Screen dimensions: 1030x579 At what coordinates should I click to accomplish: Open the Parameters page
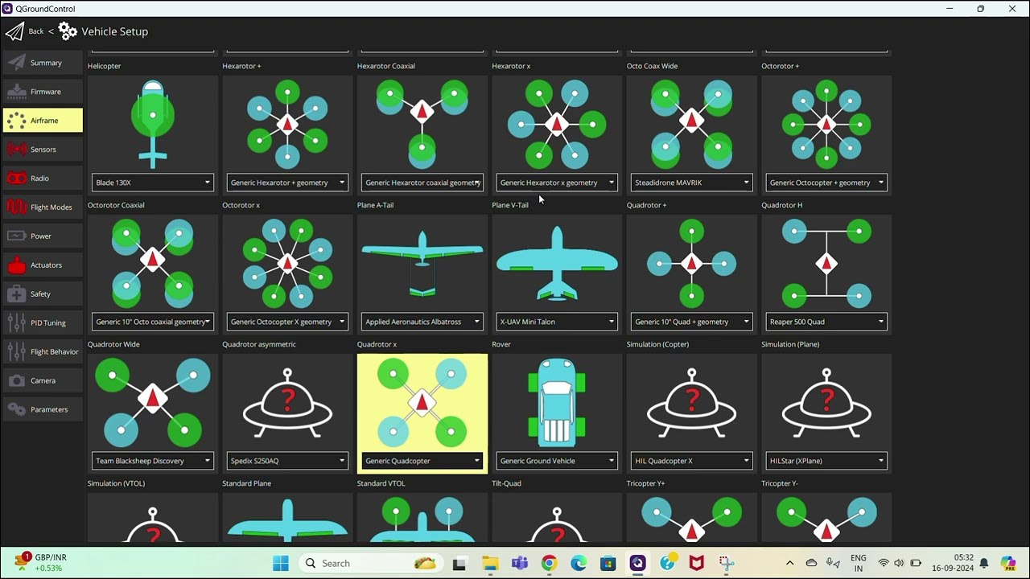point(43,410)
